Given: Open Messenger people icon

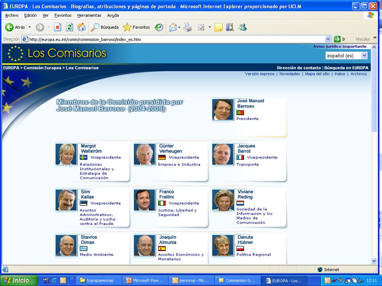Looking at the screenshot, I should coord(242,27).
